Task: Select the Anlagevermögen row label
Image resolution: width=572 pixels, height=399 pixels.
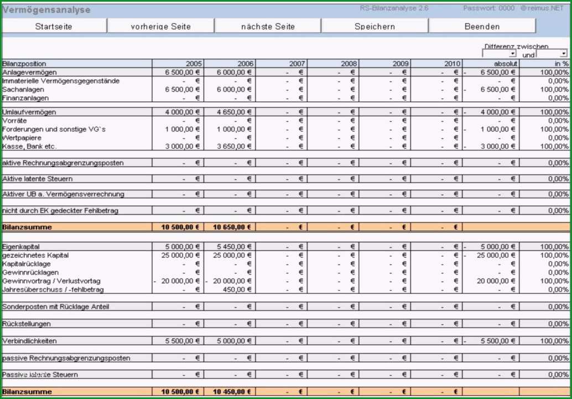Action: (x=29, y=72)
